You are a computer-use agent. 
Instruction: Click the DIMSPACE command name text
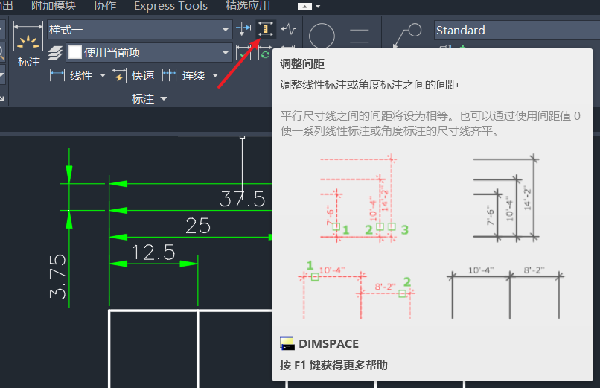click(329, 343)
